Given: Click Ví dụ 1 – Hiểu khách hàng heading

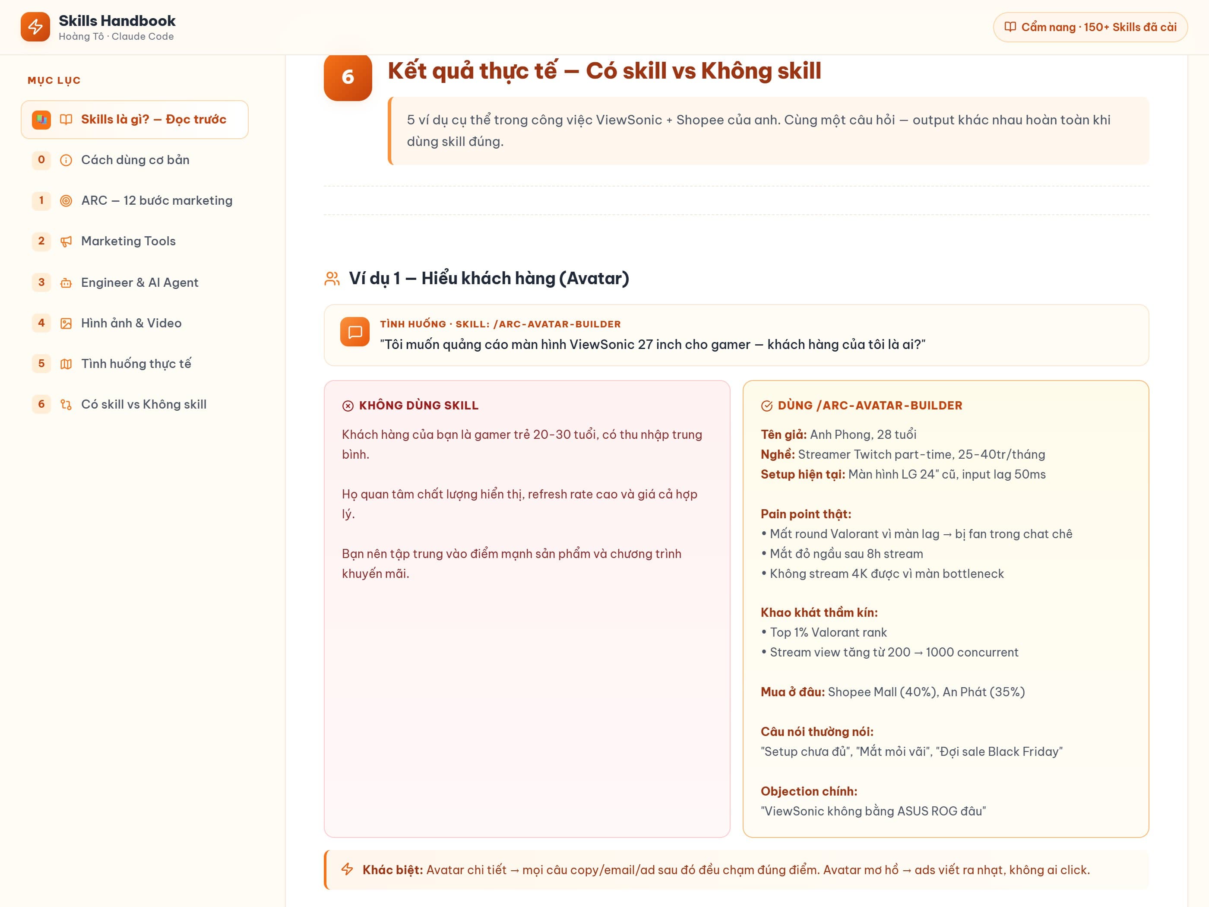Looking at the screenshot, I should (489, 279).
